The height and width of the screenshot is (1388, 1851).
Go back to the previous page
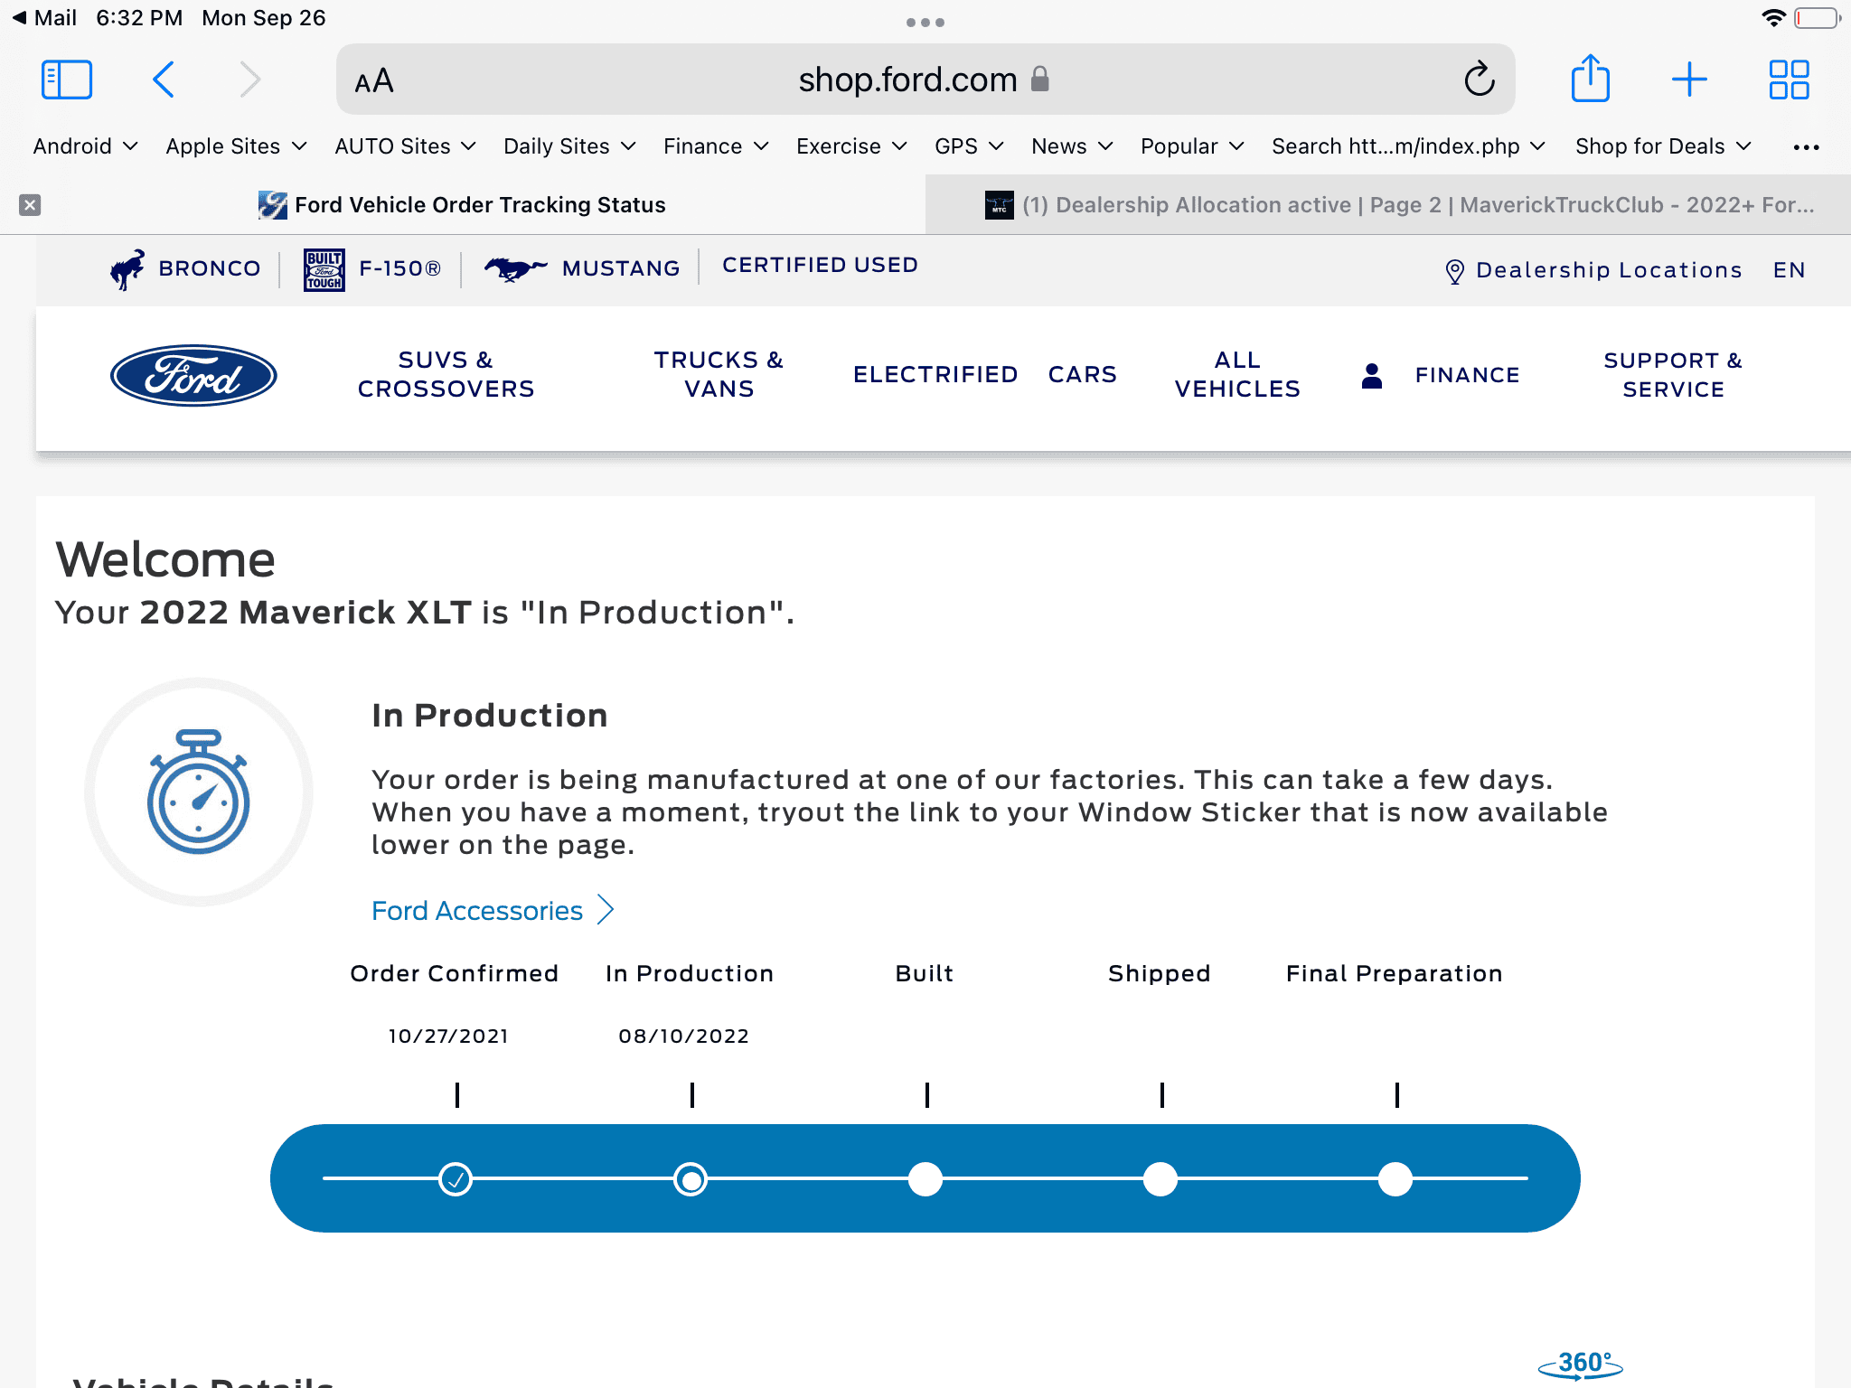pos(164,80)
